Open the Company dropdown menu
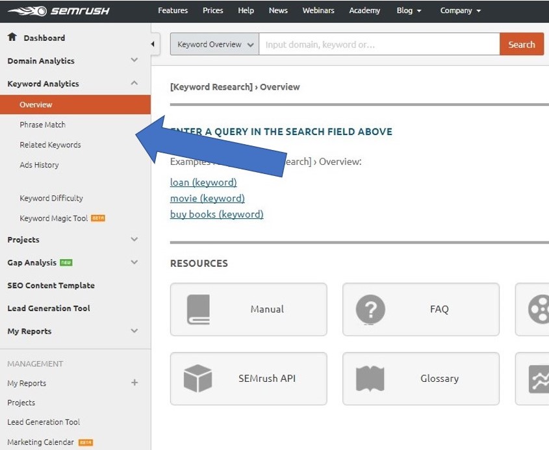The height and width of the screenshot is (450, 549). point(461,10)
